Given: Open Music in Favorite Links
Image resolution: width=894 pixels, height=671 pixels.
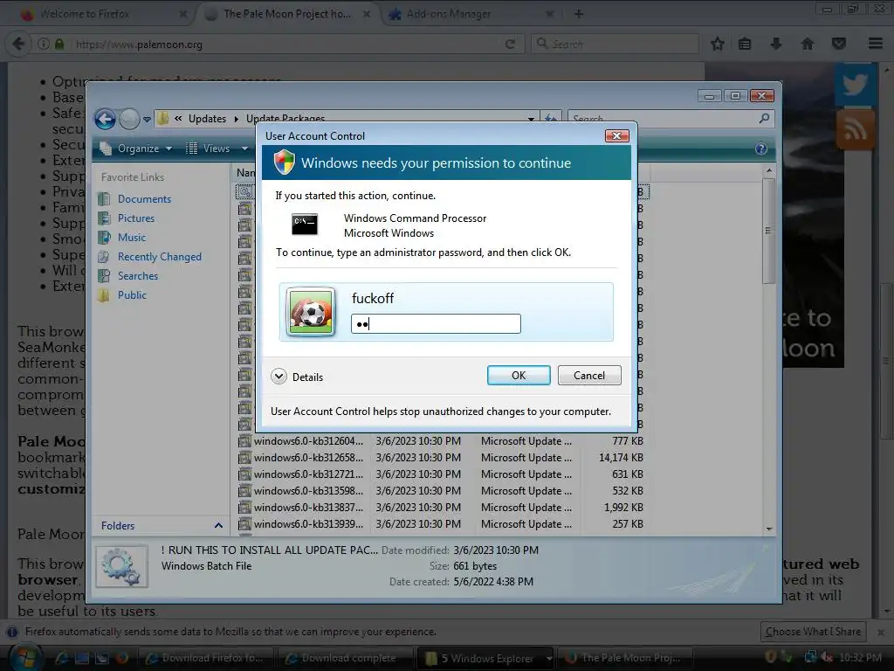Looking at the screenshot, I should [132, 238].
